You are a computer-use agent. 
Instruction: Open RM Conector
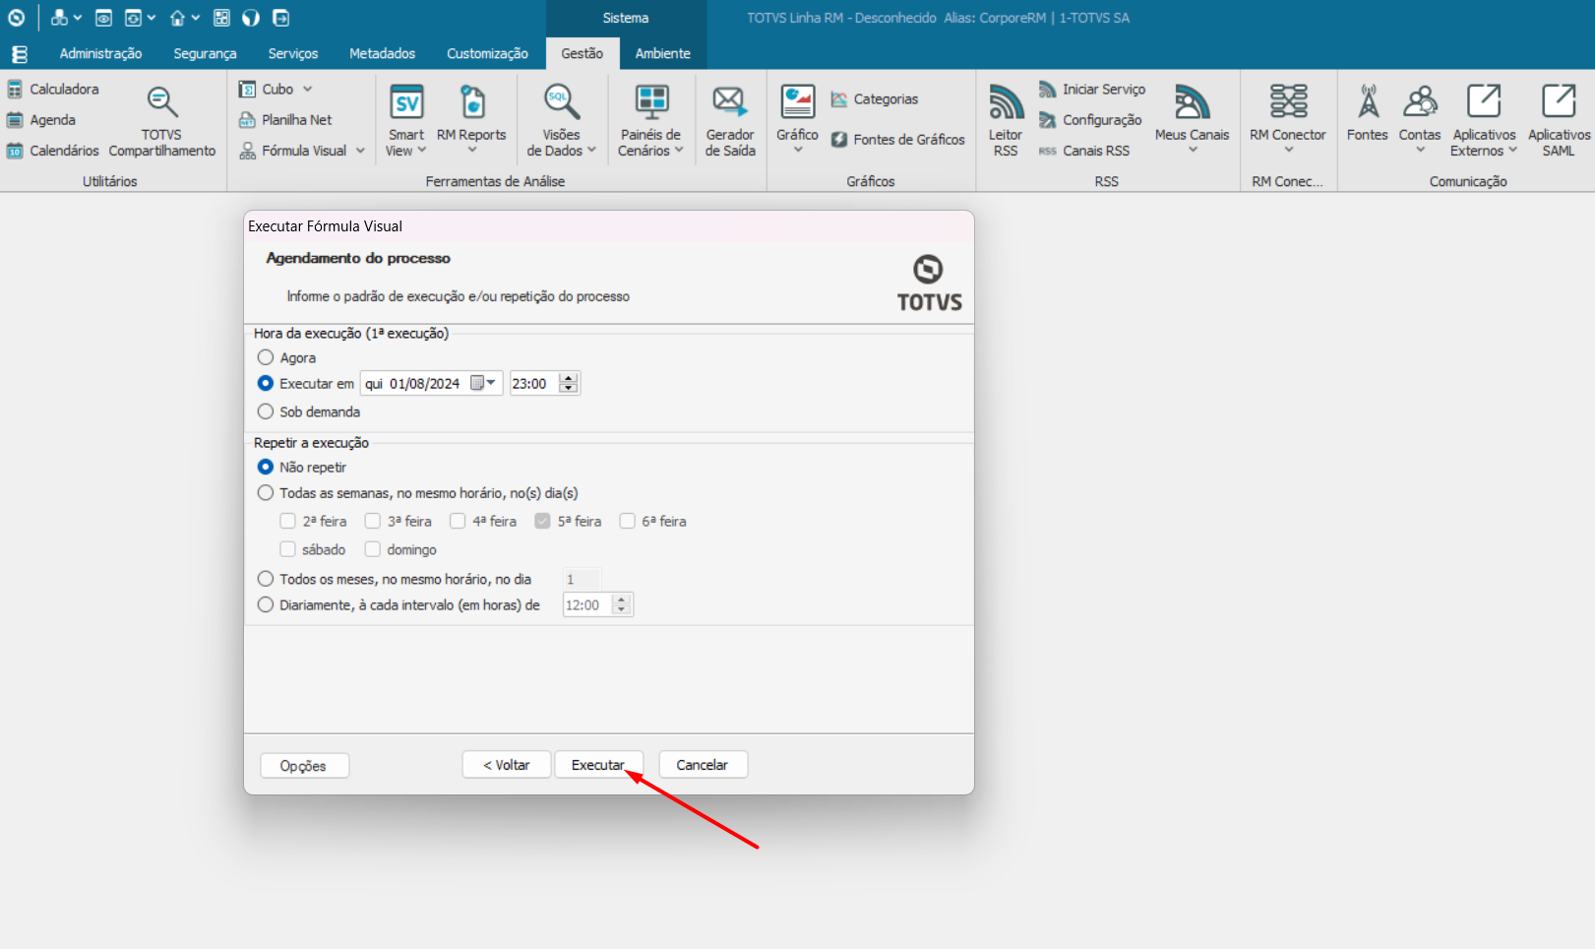pyautogui.click(x=1288, y=120)
